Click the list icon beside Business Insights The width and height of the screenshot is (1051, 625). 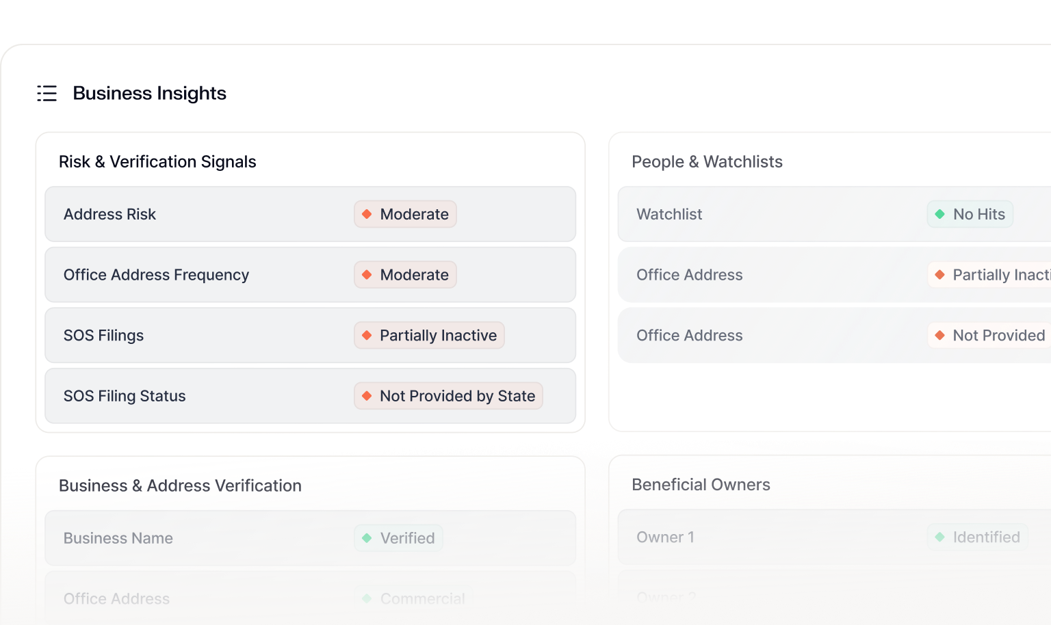(x=47, y=93)
